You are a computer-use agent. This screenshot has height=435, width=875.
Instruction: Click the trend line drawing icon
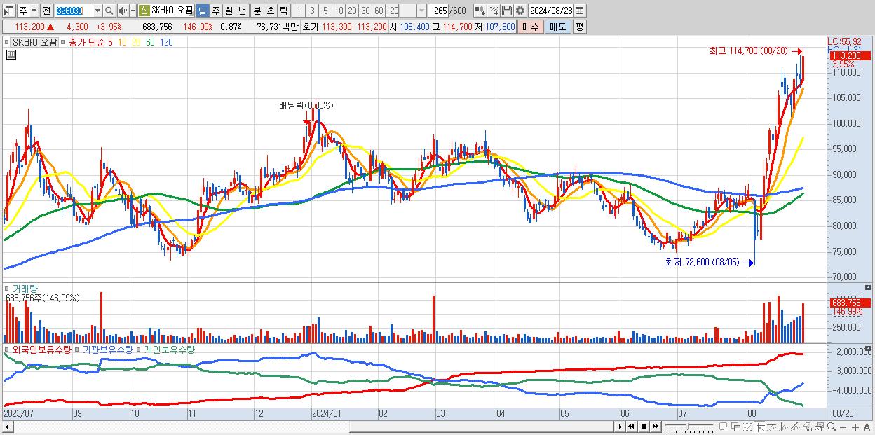tap(772, 427)
